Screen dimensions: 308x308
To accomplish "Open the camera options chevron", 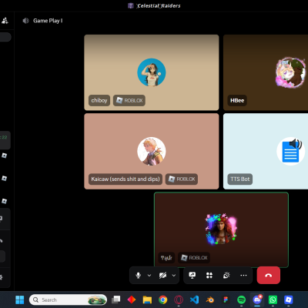I will pos(174,276).
